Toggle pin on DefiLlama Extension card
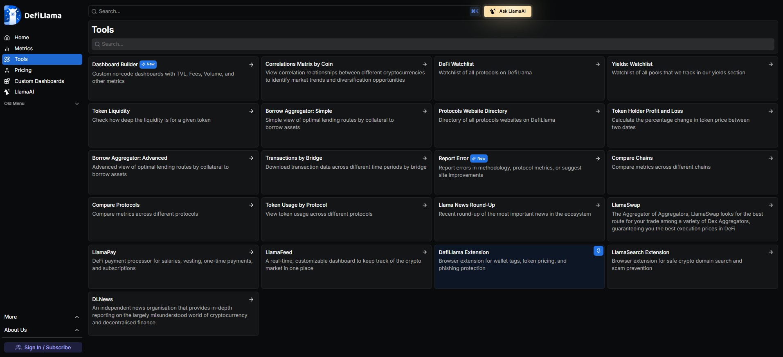Image resolution: width=783 pixels, height=357 pixels. (598, 251)
